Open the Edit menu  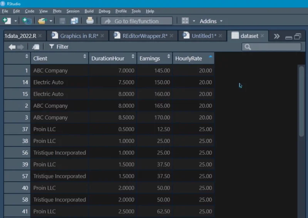(16, 11)
